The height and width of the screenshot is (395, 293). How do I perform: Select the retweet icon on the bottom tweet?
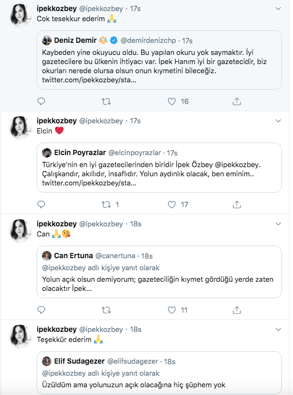point(106,394)
